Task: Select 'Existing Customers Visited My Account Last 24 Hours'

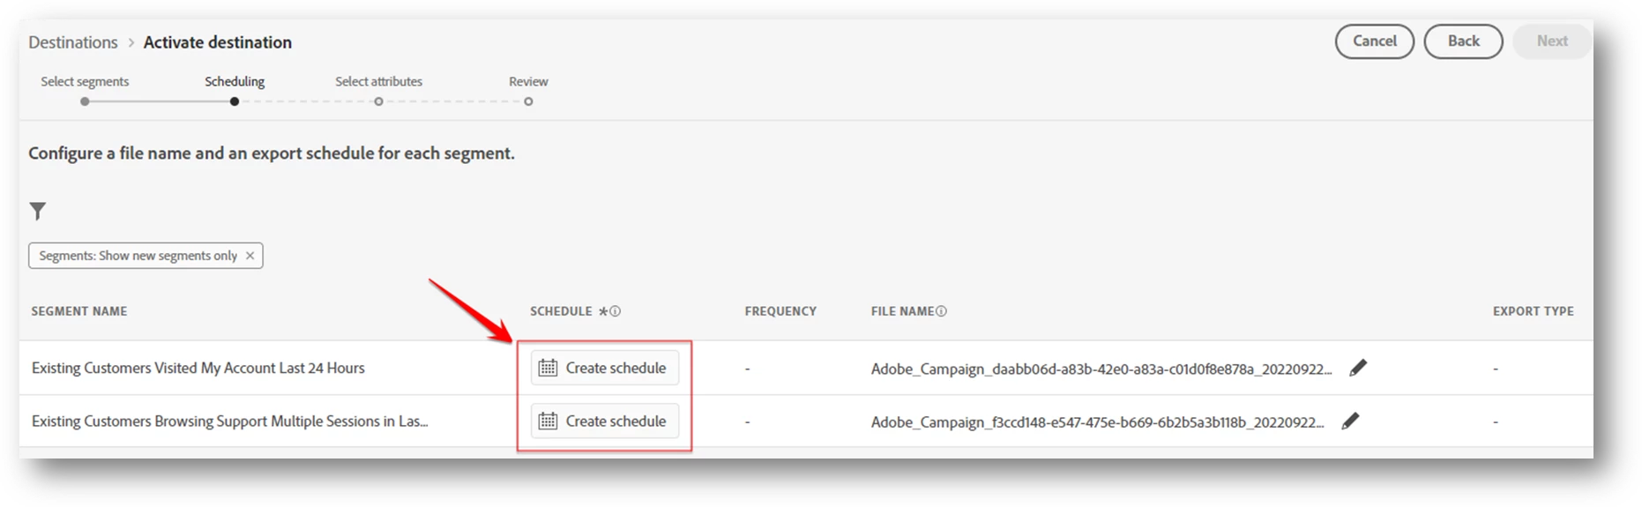Action: pyautogui.click(x=198, y=368)
